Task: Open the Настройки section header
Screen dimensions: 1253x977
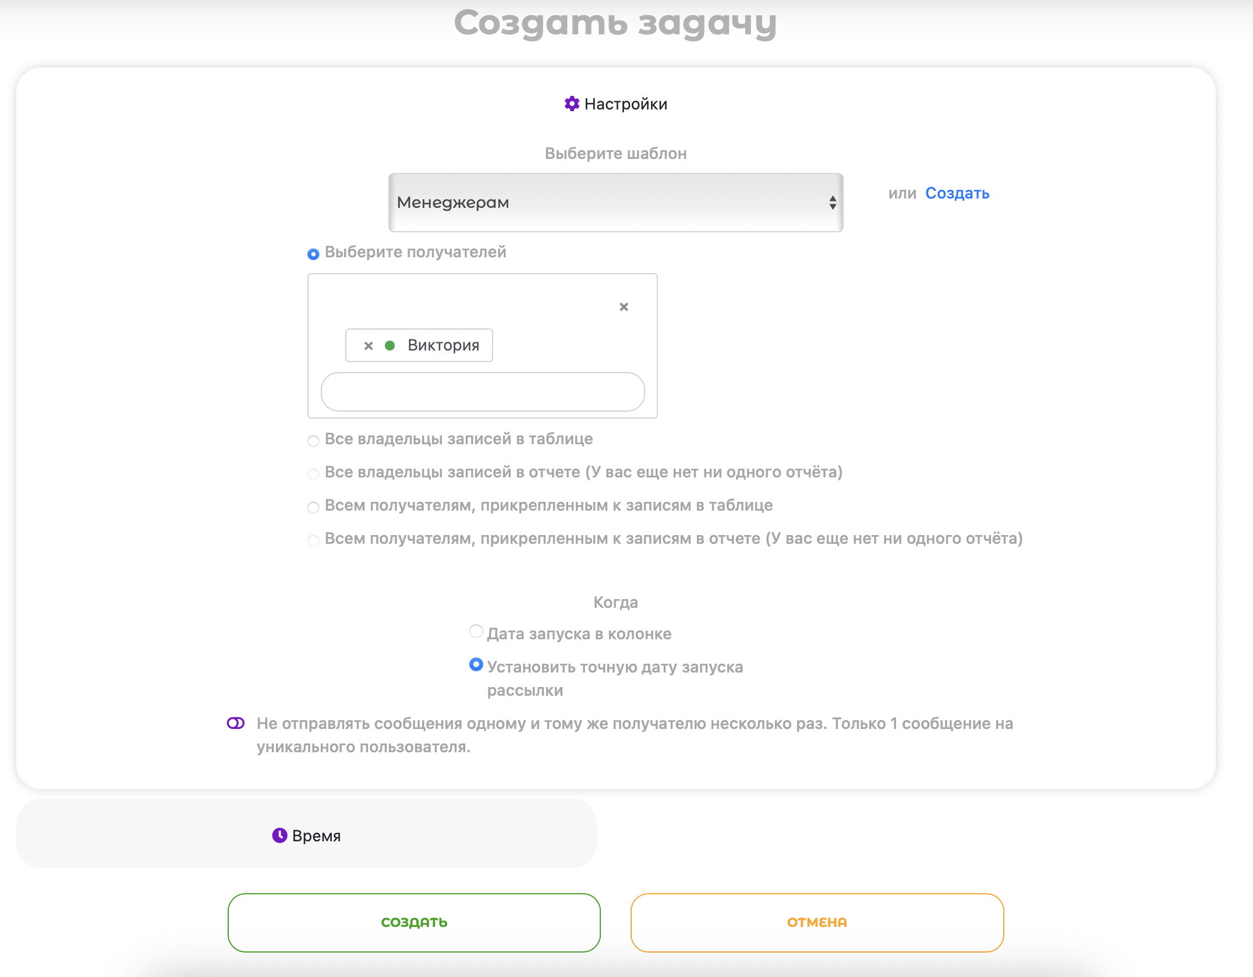Action: (625, 104)
